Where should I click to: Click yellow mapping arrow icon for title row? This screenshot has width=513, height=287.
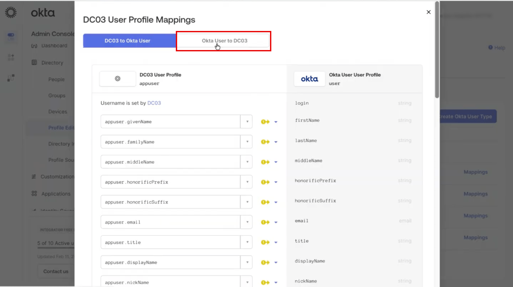pyautogui.click(x=265, y=242)
